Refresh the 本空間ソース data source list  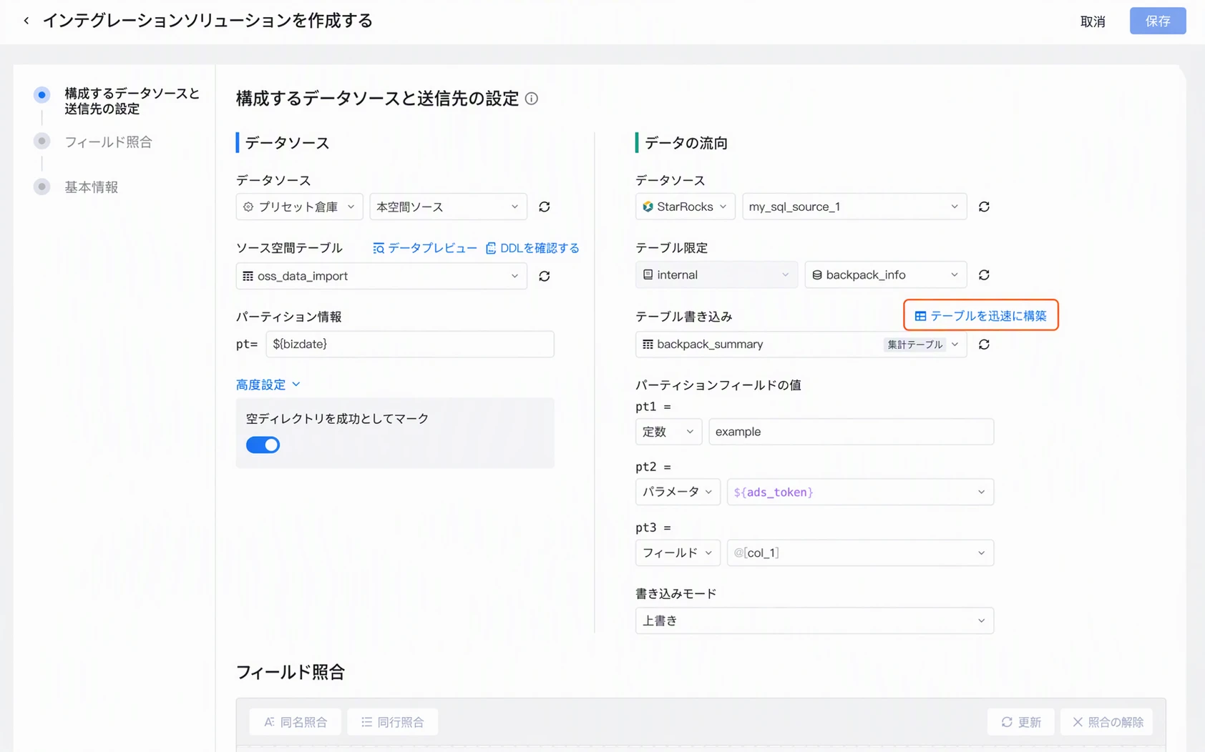545,207
